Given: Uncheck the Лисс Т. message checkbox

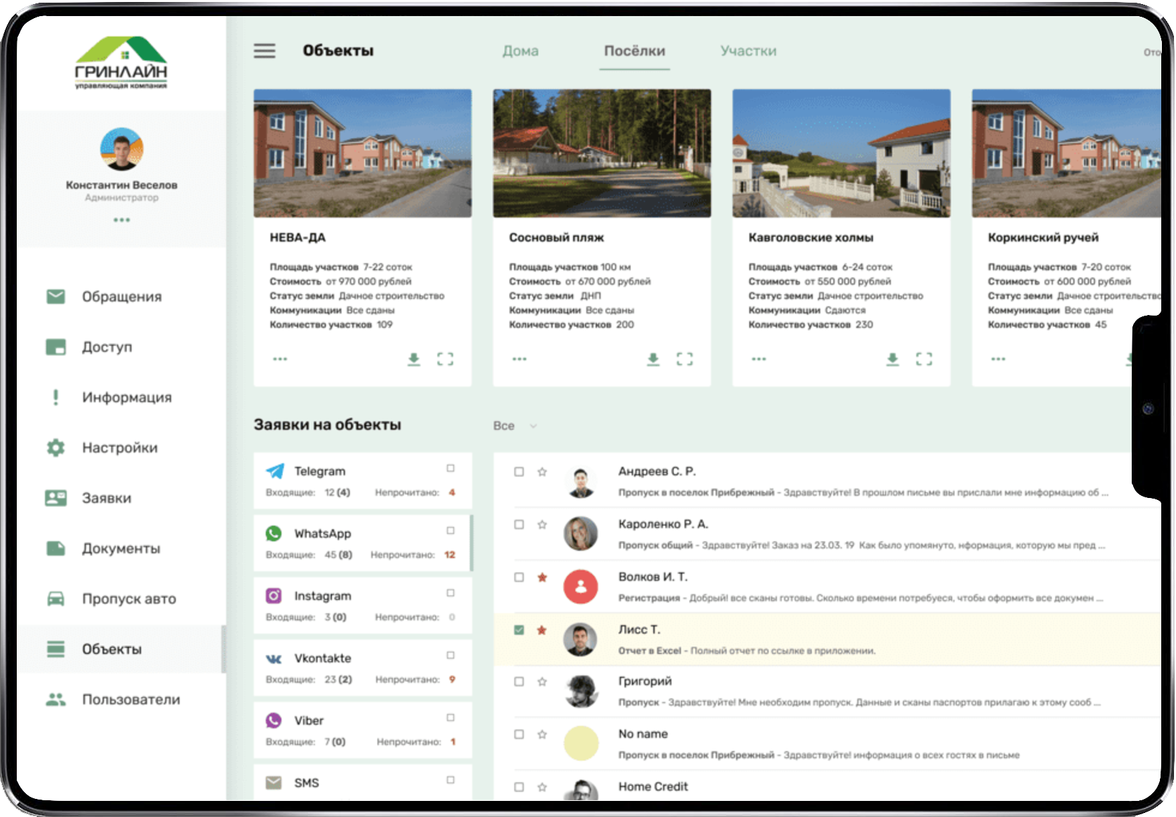Looking at the screenshot, I should pos(519,630).
